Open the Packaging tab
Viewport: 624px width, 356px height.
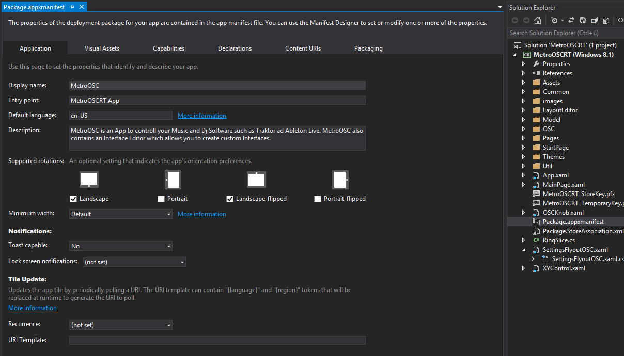tap(368, 48)
